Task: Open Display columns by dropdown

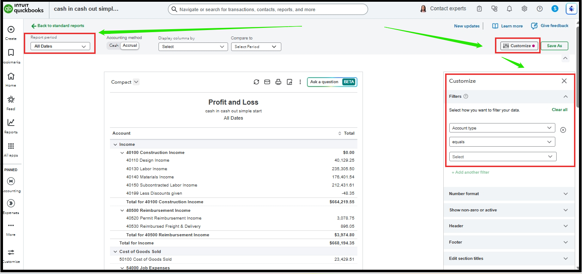Action: click(x=193, y=46)
